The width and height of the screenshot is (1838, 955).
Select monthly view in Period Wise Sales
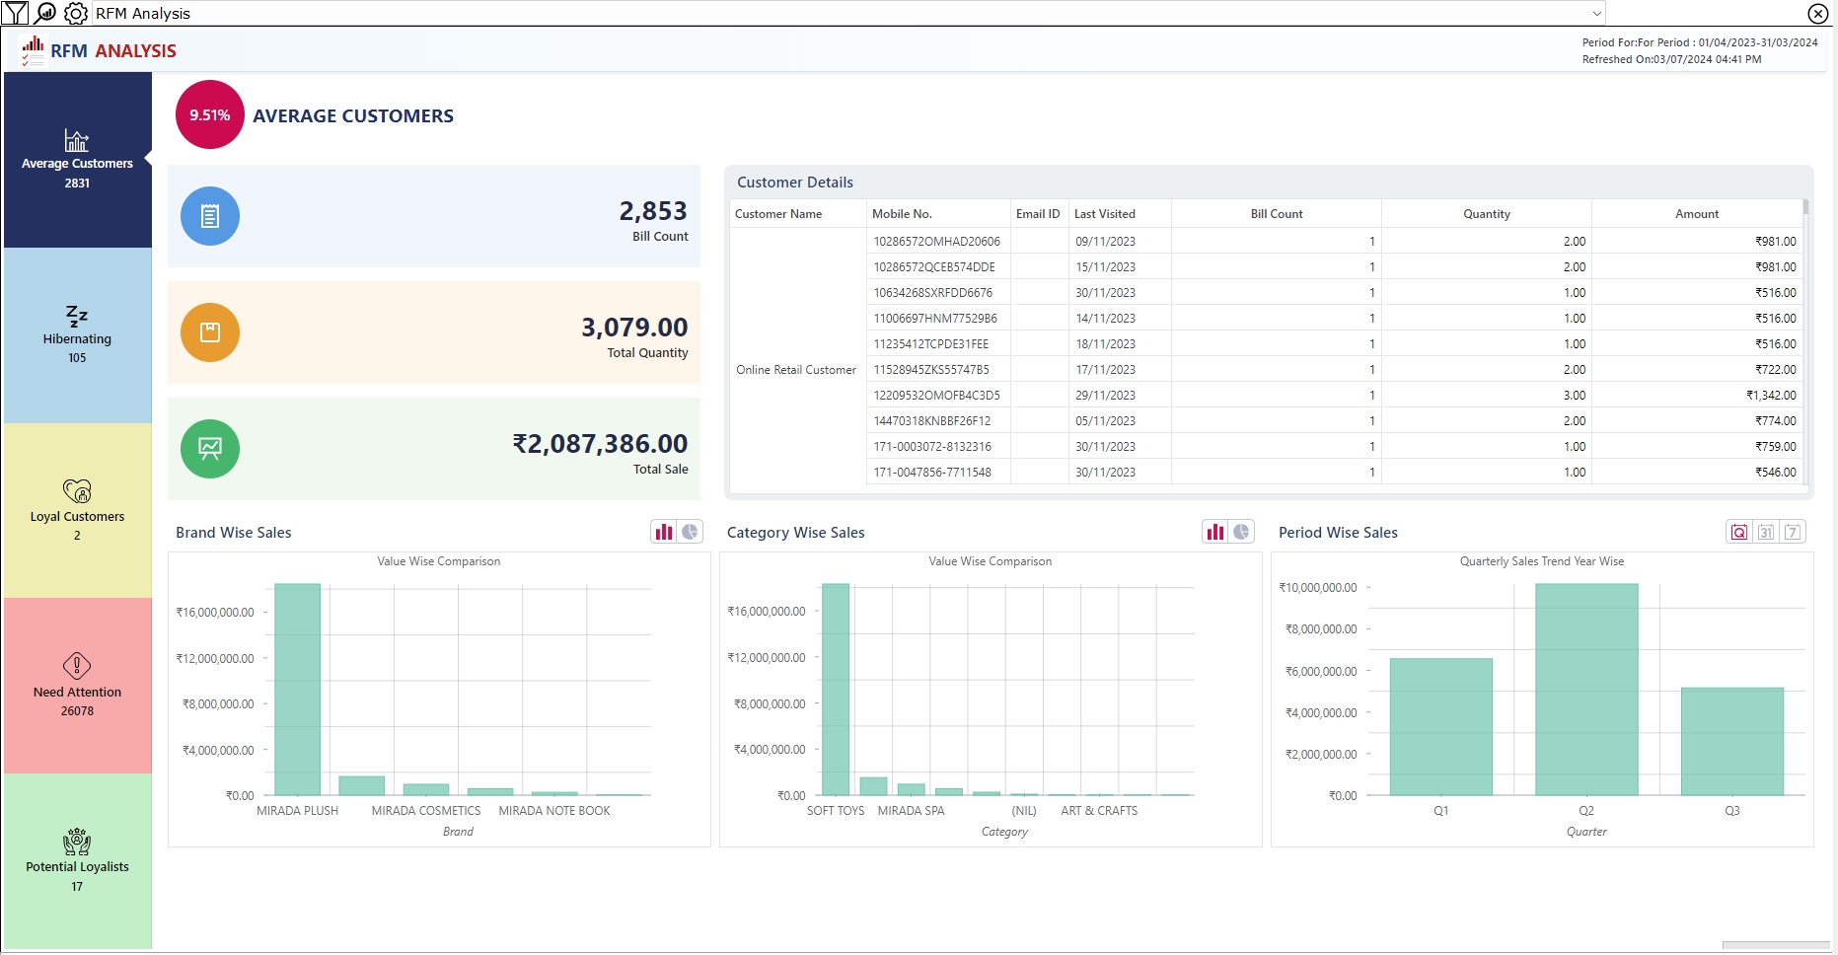(1766, 532)
